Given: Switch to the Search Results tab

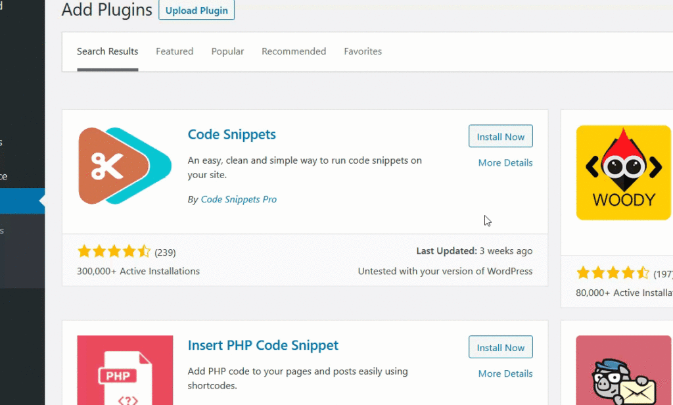Looking at the screenshot, I should coord(107,51).
